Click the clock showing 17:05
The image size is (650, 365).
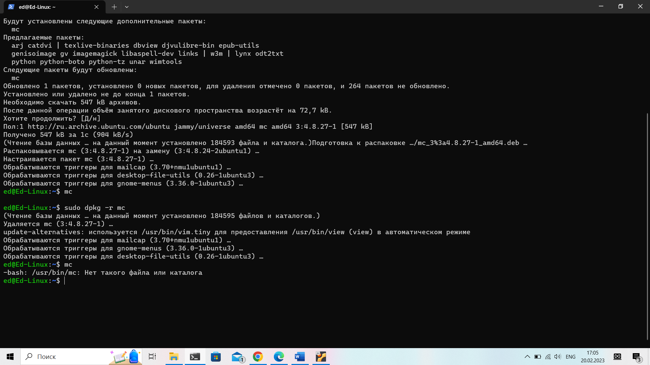[x=592, y=357]
